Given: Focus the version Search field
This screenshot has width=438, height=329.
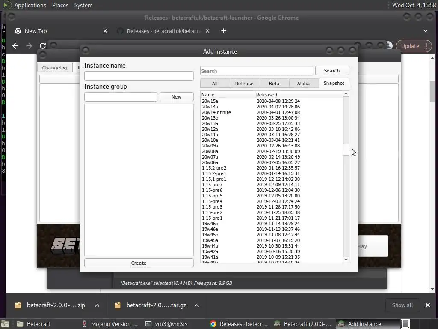Looking at the screenshot, I should tap(257, 71).
